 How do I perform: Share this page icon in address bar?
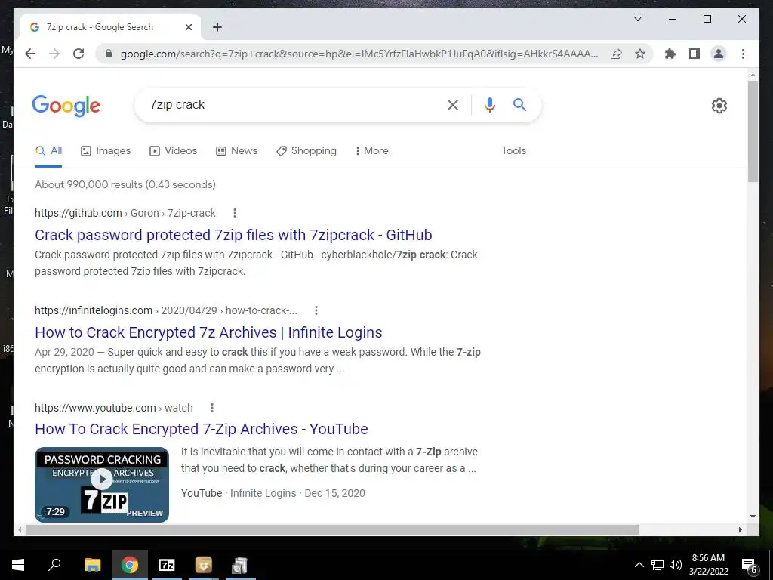(616, 54)
